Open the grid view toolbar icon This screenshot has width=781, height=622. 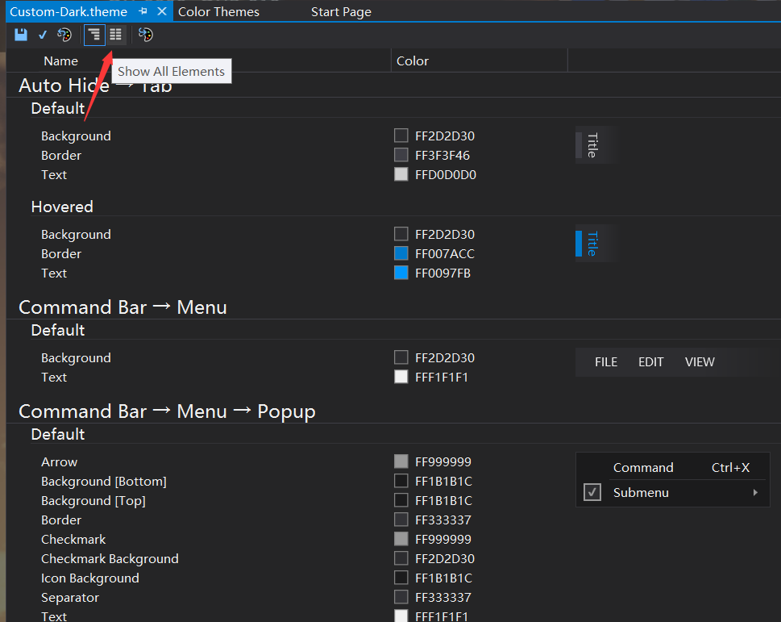click(115, 35)
